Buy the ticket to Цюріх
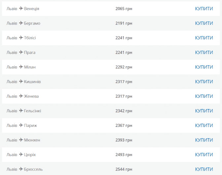Viewport: 222px width, 175px height. pos(204,154)
